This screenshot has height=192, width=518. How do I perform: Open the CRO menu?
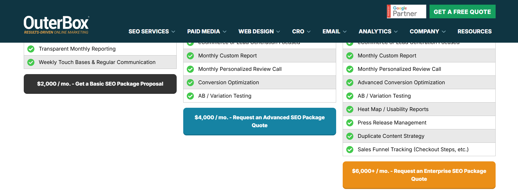coord(298,31)
